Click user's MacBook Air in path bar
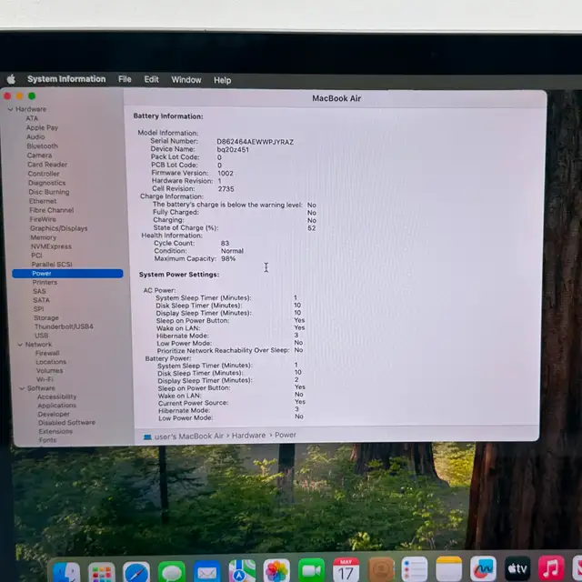582x582 pixels. pyautogui.click(x=189, y=436)
